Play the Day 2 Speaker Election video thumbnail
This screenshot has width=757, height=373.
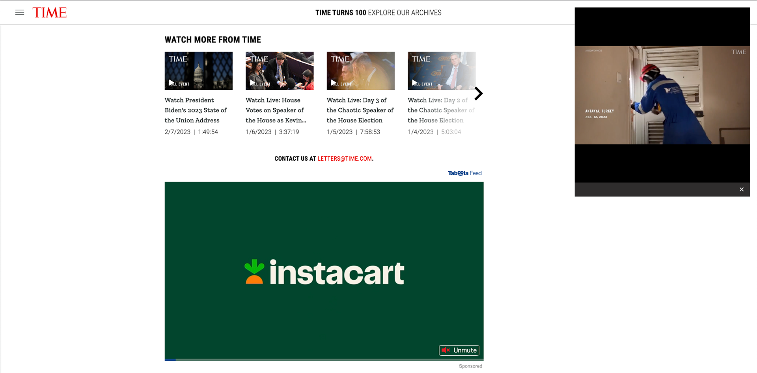pyautogui.click(x=442, y=71)
